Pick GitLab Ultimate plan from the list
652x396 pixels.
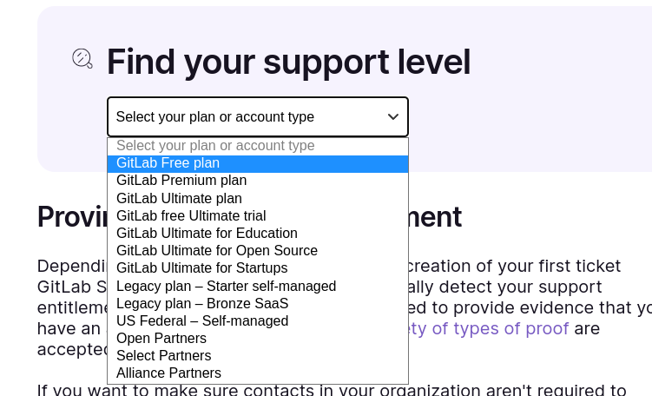click(179, 199)
